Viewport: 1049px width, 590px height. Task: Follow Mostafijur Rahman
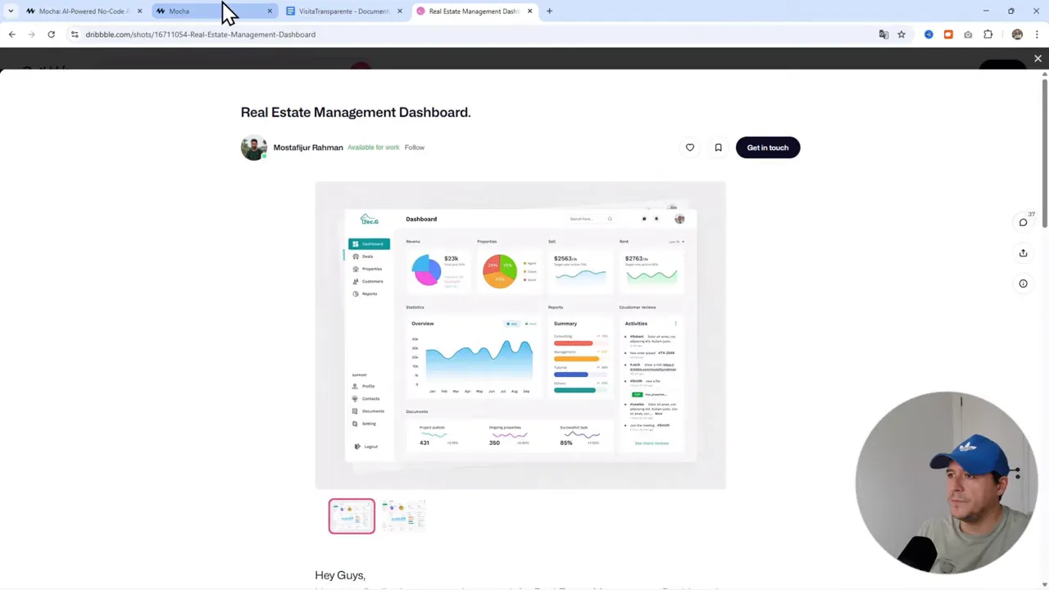click(x=414, y=147)
